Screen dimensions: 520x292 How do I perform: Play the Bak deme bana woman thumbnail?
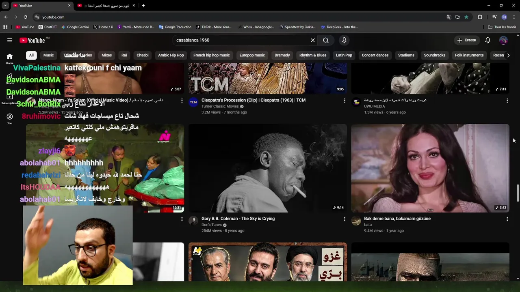click(430, 168)
